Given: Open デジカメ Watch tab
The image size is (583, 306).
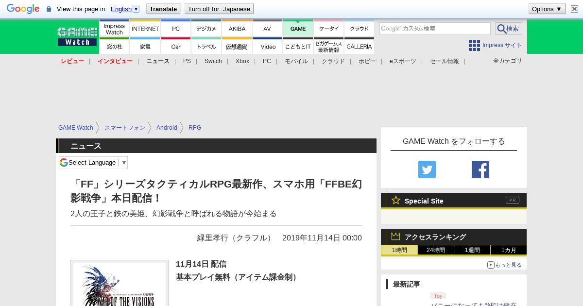Looking at the screenshot, I should [206, 29].
